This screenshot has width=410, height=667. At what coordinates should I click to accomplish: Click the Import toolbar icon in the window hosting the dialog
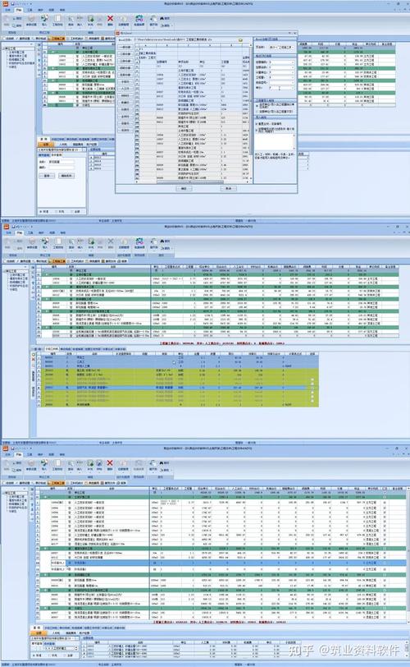pyautogui.click(x=44, y=19)
